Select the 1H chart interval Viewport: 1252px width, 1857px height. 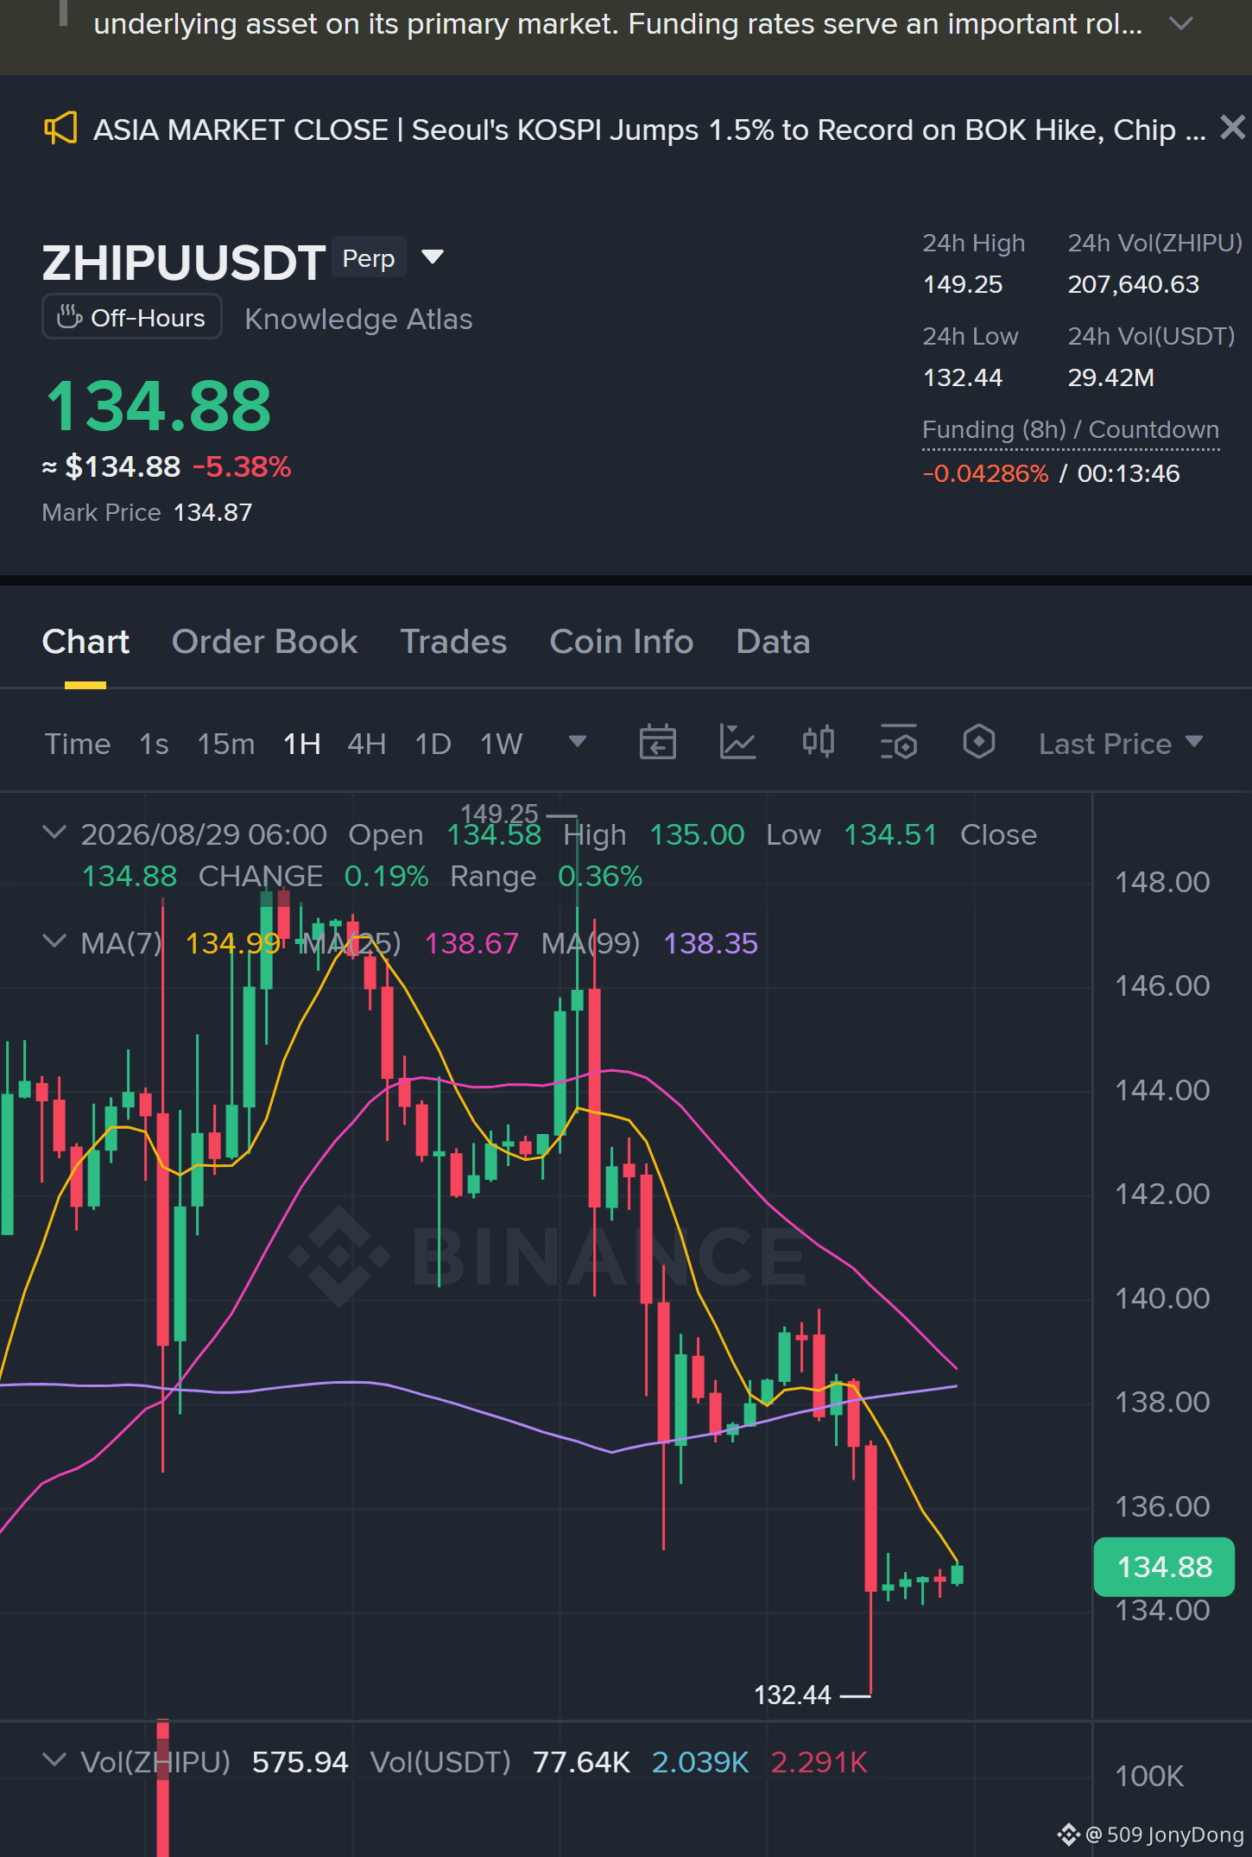(x=302, y=744)
